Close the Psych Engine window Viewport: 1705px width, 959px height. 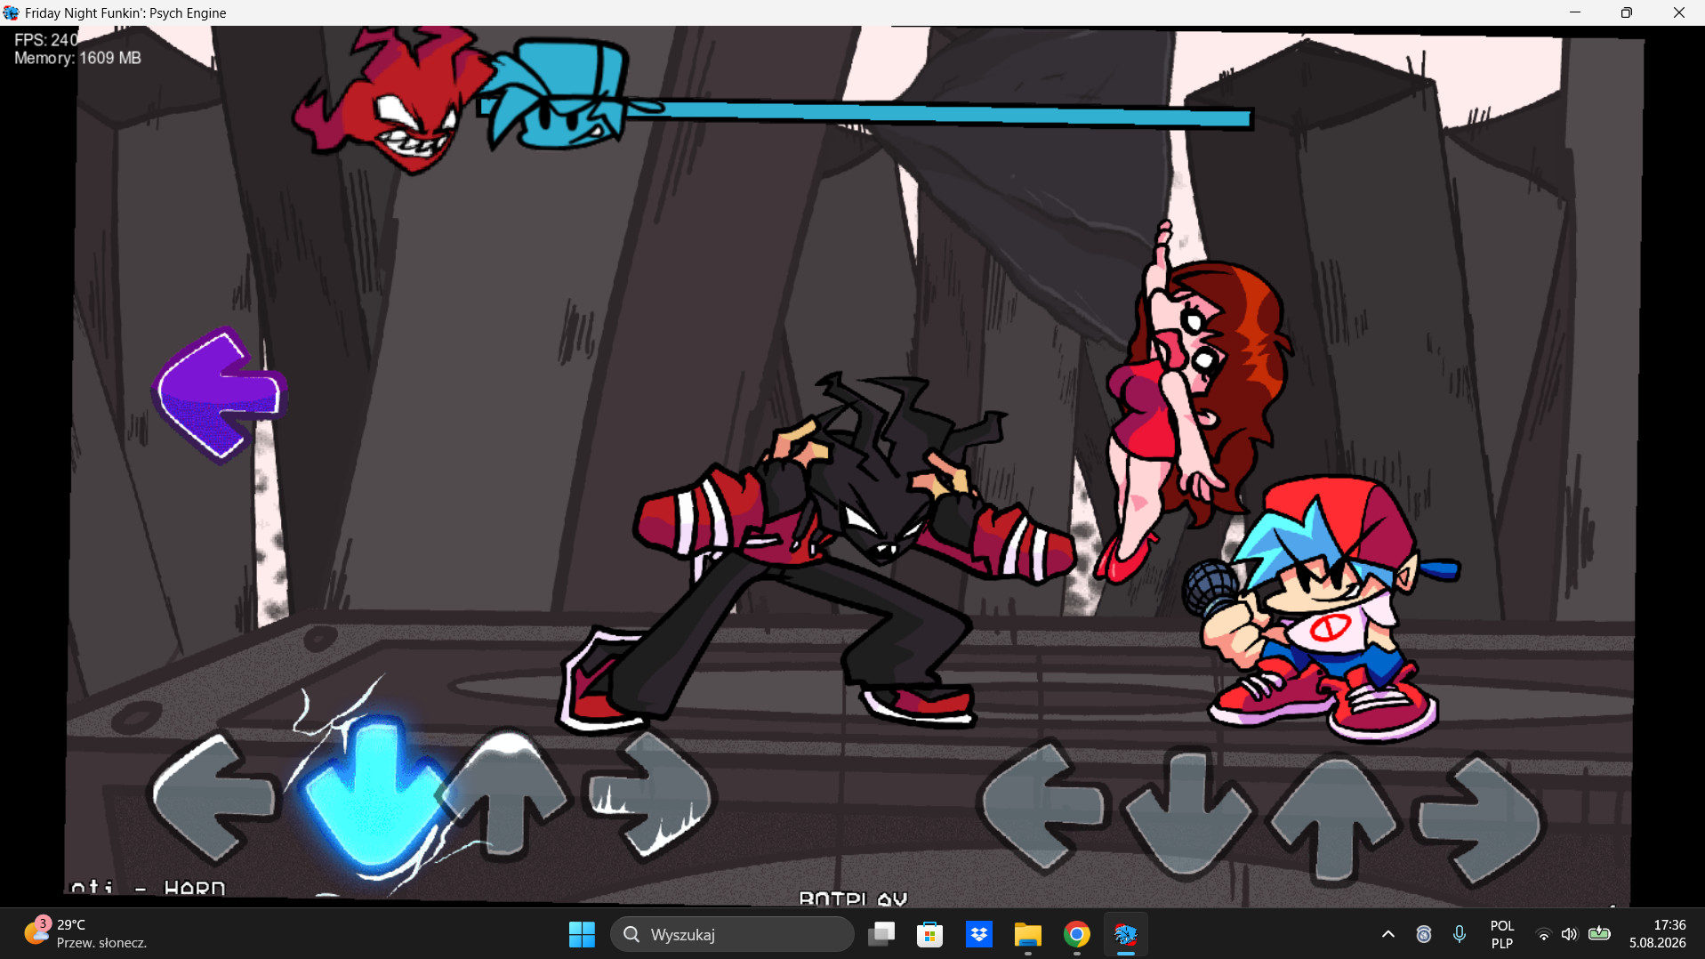coord(1679,12)
